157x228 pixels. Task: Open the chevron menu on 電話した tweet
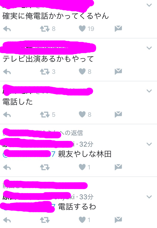click(149, 91)
